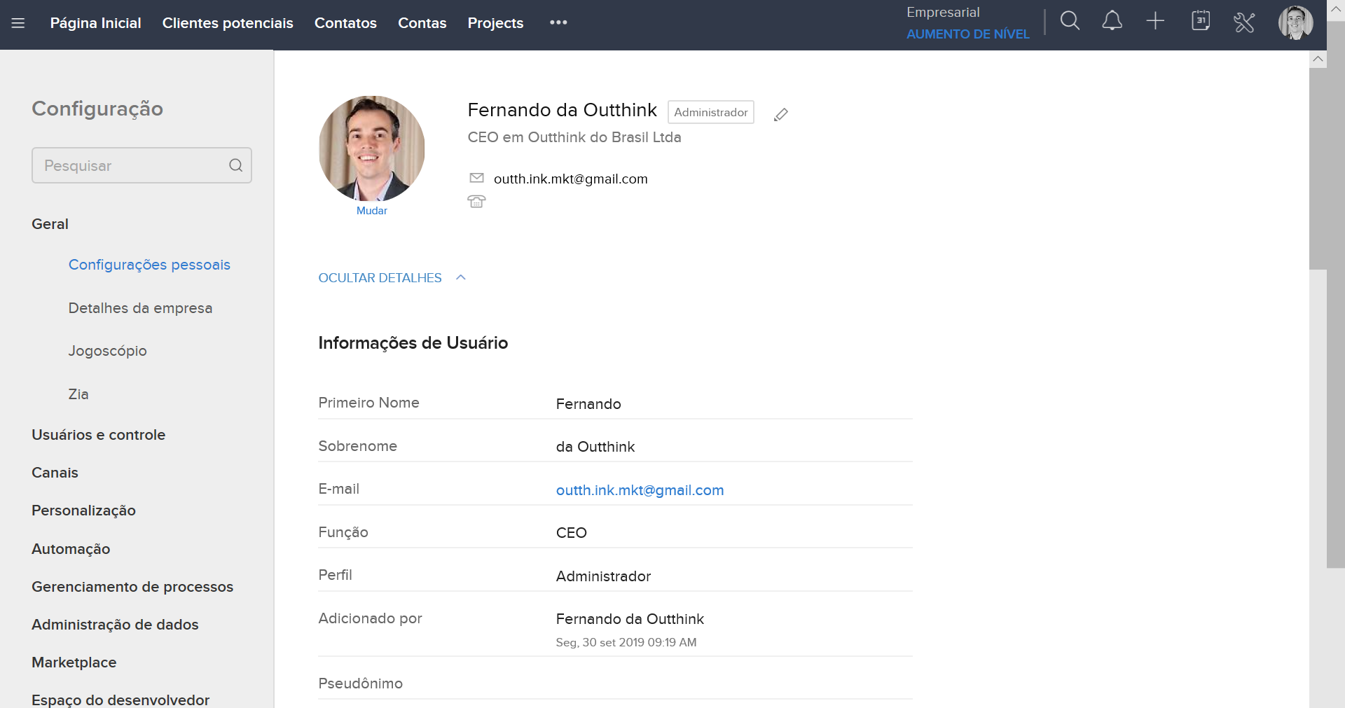Click Mudar to change profile photo
The image size is (1345, 708).
tap(371, 211)
